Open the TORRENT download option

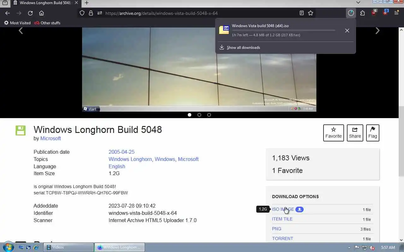pyautogui.click(x=282, y=238)
